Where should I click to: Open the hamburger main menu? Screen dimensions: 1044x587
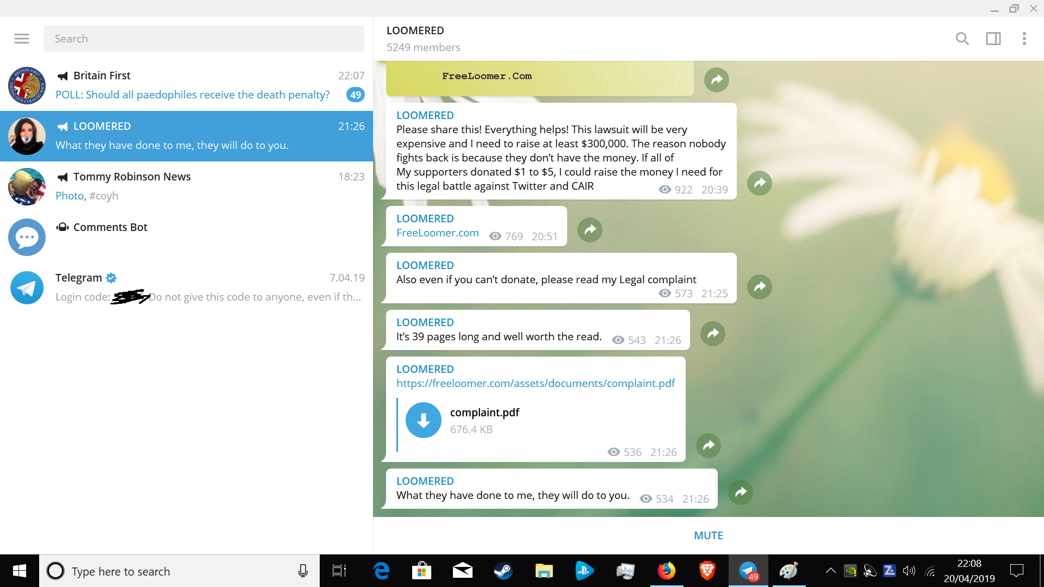tap(22, 39)
